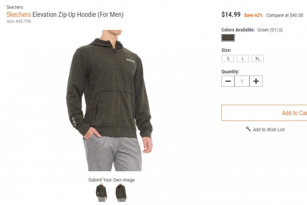Choose the green color swatch
307x205 pixels.
(228, 38)
